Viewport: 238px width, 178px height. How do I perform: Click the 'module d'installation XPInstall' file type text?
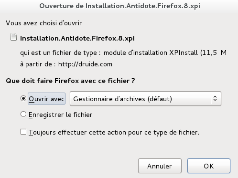coord(151,52)
